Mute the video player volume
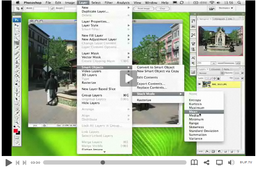The height and width of the screenshot is (171, 257). [231, 162]
